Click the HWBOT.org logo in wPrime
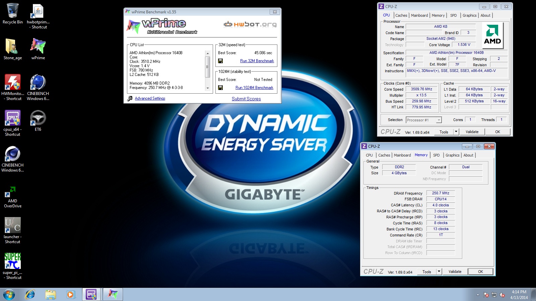The image size is (536, 301). [250, 24]
